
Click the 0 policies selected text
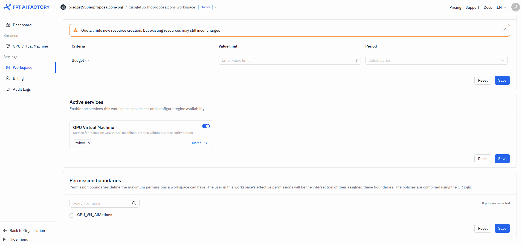click(496, 203)
